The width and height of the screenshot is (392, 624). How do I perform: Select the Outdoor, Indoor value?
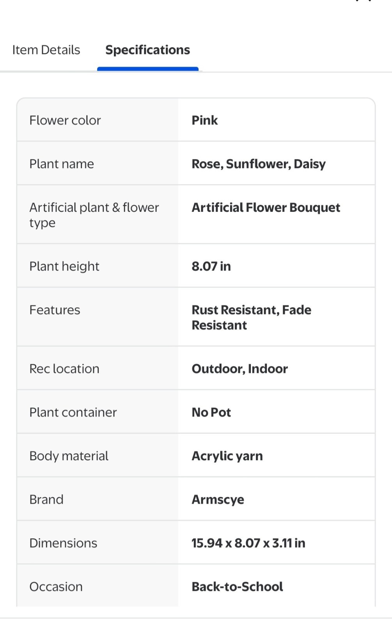point(240,369)
